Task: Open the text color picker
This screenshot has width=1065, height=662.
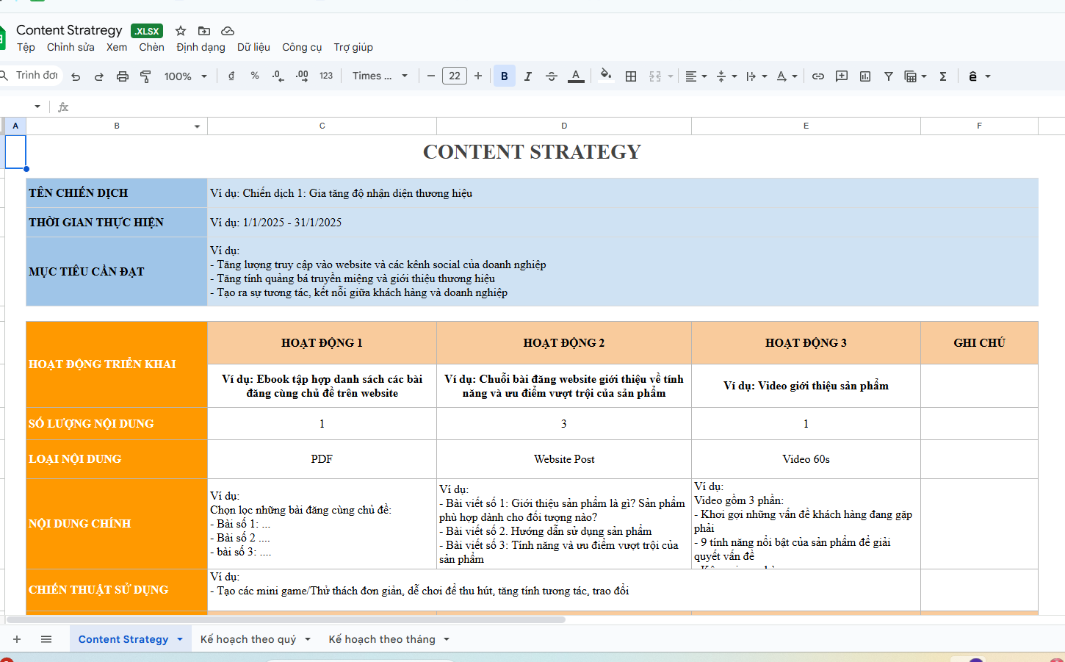Action: (x=576, y=76)
